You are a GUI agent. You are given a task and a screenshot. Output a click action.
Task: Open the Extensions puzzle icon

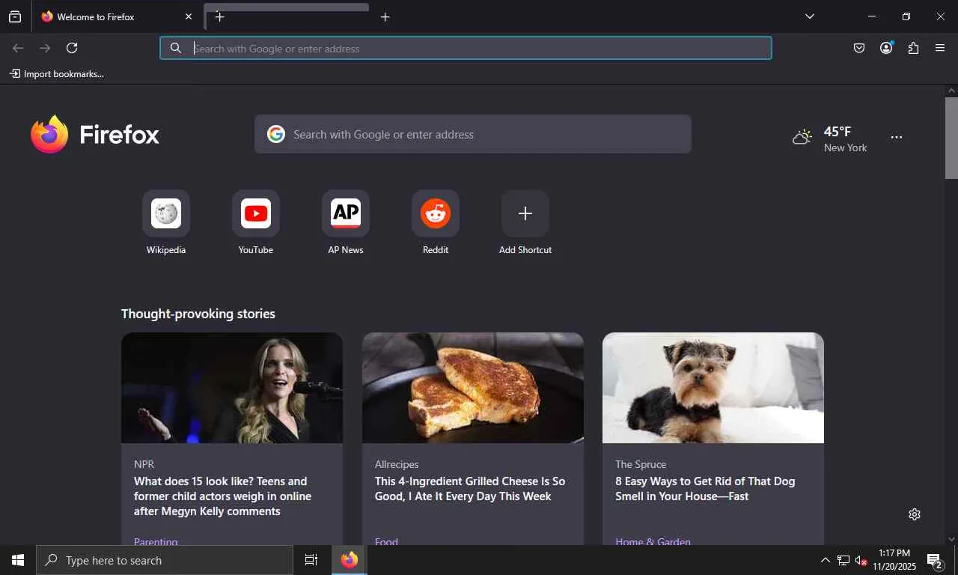[x=913, y=48]
